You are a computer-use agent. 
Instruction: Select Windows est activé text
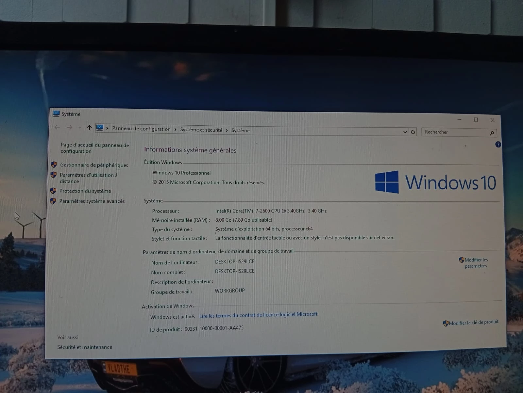[x=173, y=317]
